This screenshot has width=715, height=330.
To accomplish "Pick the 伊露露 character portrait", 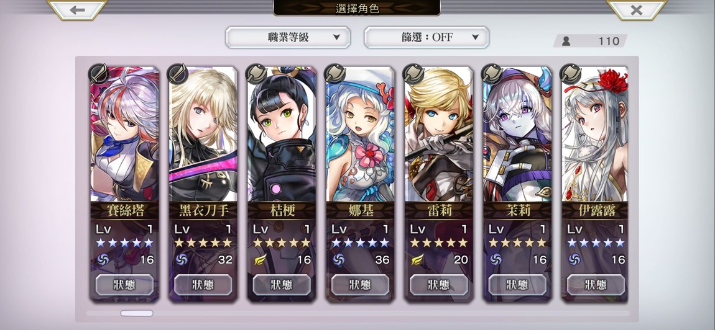I will point(596,134).
